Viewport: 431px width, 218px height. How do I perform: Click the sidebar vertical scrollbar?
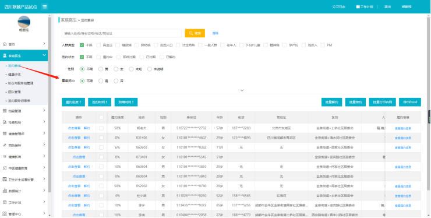pyautogui.click(x=50, y=104)
